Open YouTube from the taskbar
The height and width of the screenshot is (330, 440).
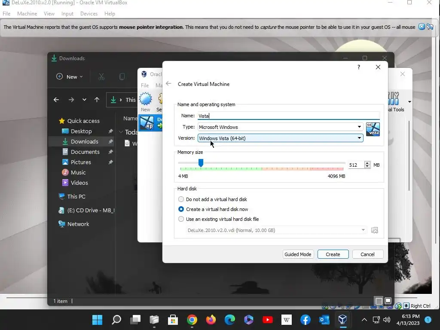click(x=267, y=320)
